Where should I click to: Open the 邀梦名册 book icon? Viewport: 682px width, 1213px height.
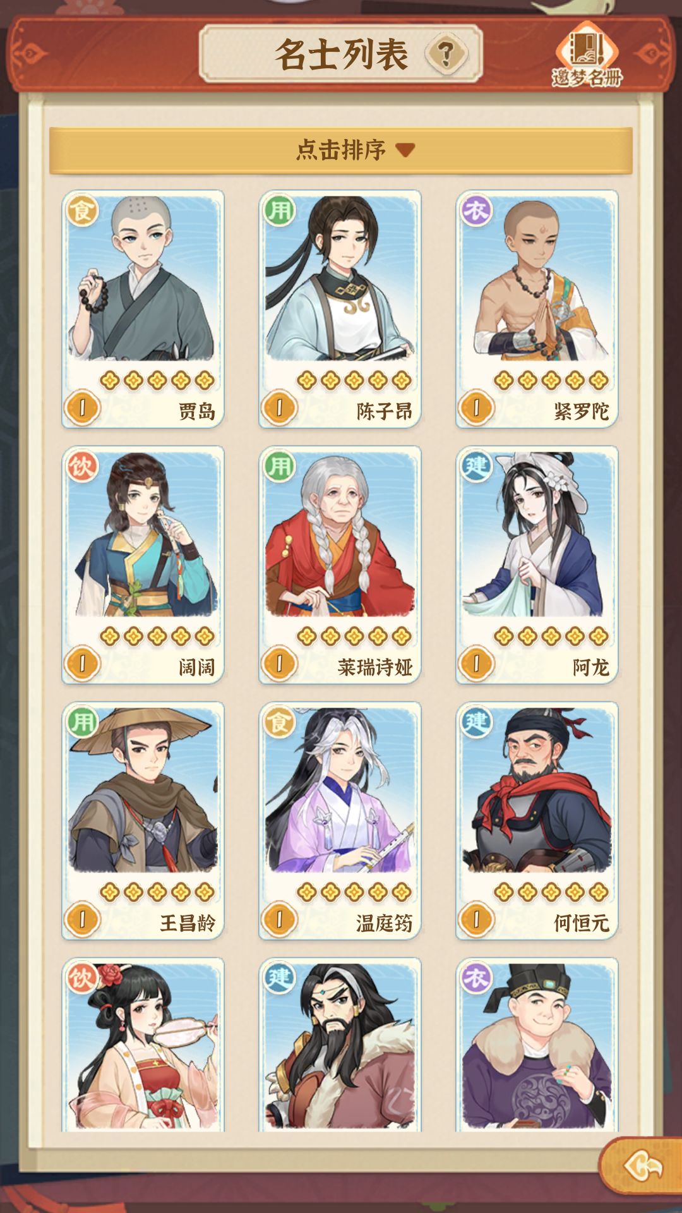(x=587, y=56)
